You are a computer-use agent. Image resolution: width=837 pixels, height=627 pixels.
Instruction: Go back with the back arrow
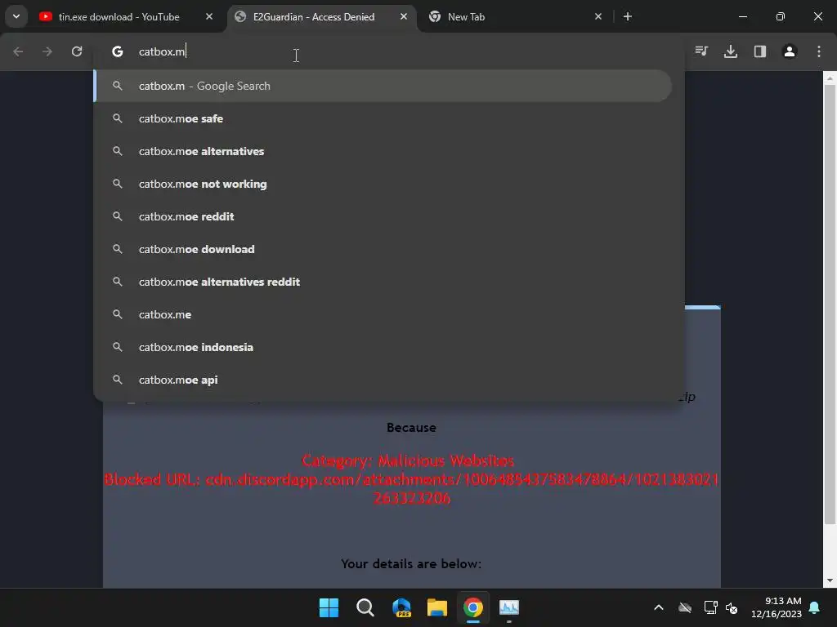18,51
